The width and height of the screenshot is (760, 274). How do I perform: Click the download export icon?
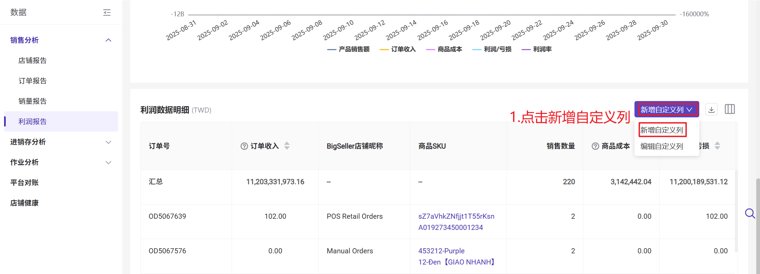[711, 110]
